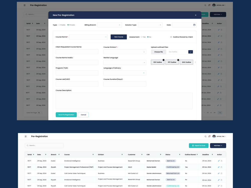Edit the Dubai Emotional Intelligence row

click(219, 161)
